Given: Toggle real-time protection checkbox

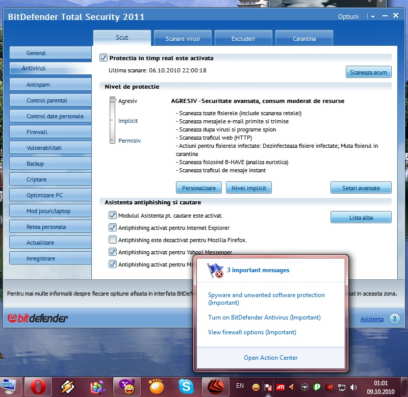Looking at the screenshot, I should tap(104, 58).
